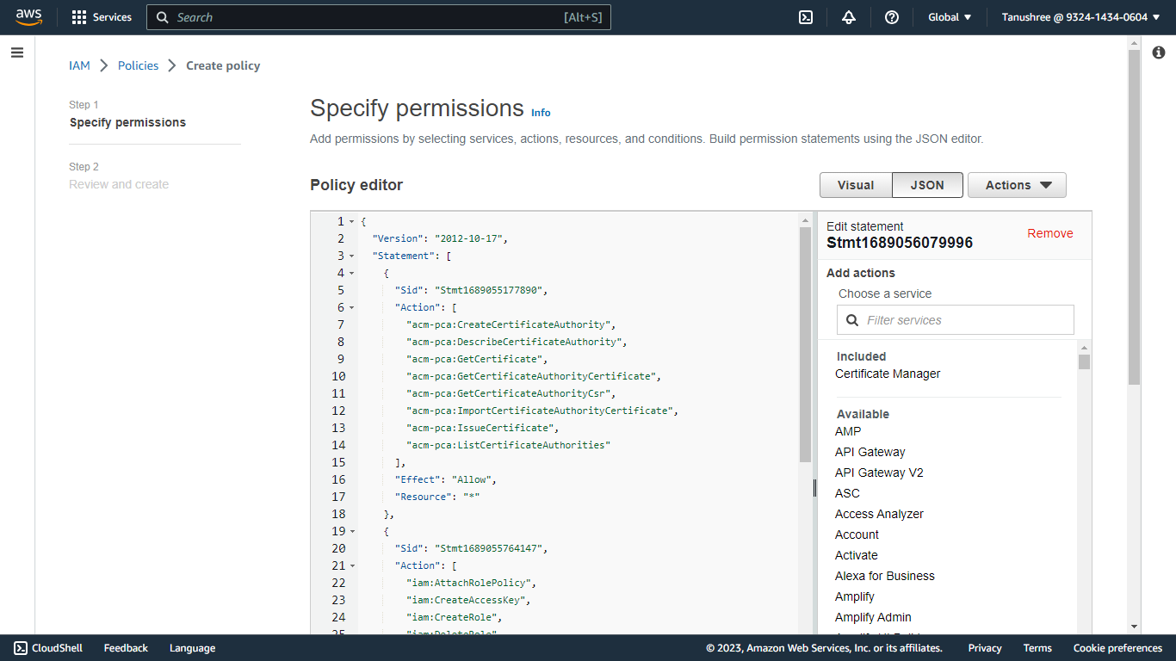Screen dimensions: 1176x661
Task: Click line with acm-pca:GetCertificateAuthorityCsr
Action: 511,393
